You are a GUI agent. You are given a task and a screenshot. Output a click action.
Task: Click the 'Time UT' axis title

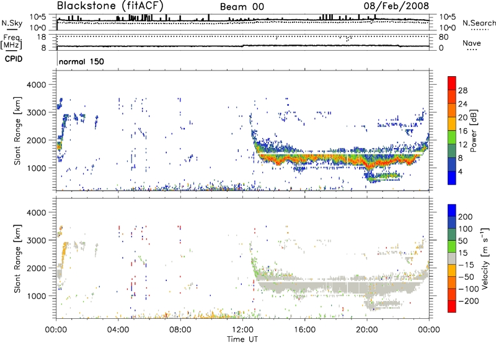[242, 339]
